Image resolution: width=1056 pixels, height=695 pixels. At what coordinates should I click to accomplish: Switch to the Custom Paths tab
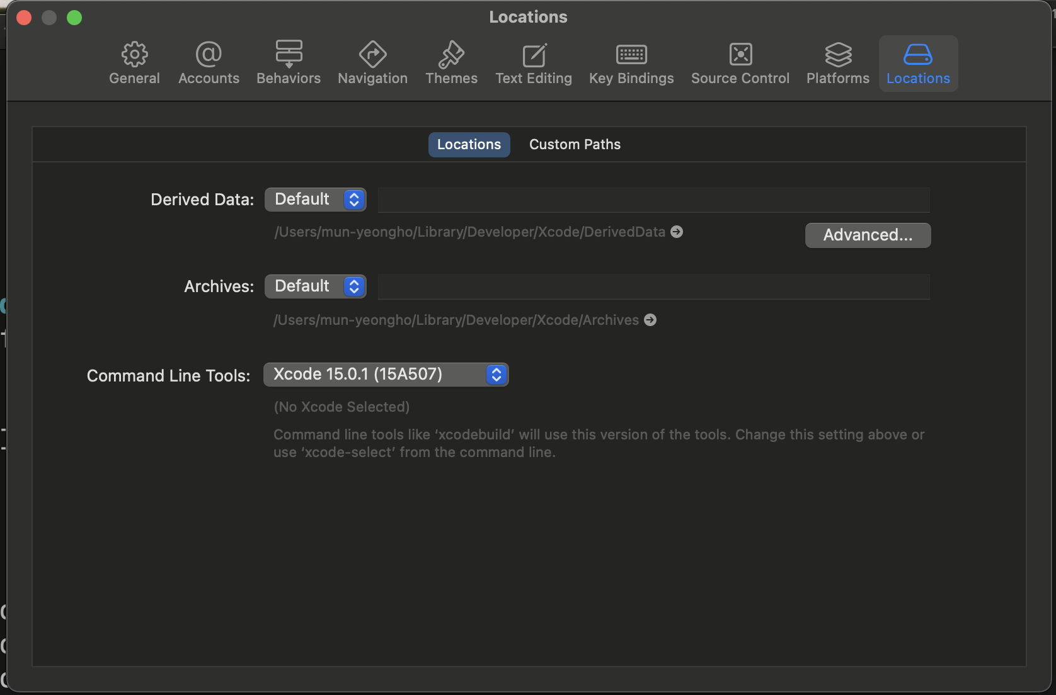tap(574, 144)
